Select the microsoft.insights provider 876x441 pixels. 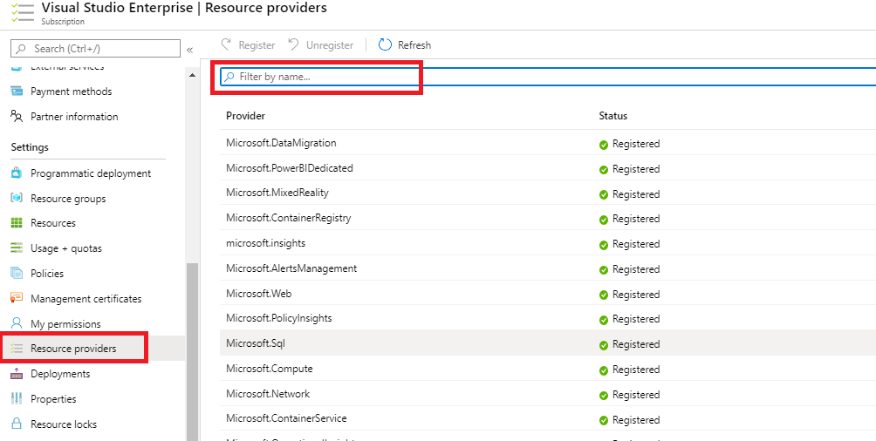(265, 243)
